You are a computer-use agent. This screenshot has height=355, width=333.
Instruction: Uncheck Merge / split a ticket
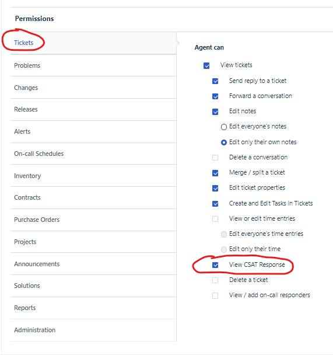coord(215,173)
